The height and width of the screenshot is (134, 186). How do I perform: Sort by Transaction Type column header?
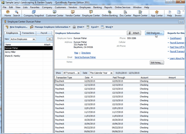pyautogui.click(x=69, y=77)
